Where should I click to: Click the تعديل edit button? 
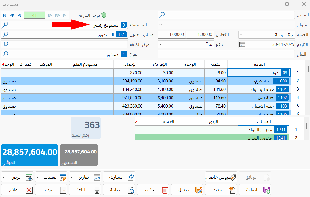188,190
